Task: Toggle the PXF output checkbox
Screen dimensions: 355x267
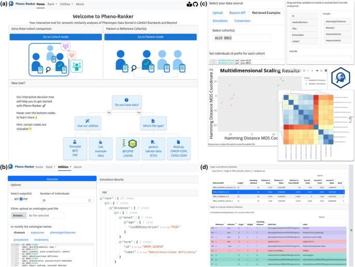Action: (21, 199)
